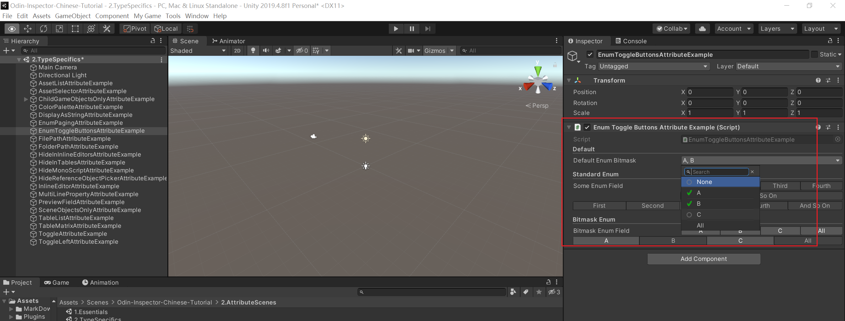The width and height of the screenshot is (845, 321).
Task: Open the Account dropdown
Action: tap(734, 29)
